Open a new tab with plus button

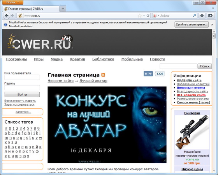(63, 9)
